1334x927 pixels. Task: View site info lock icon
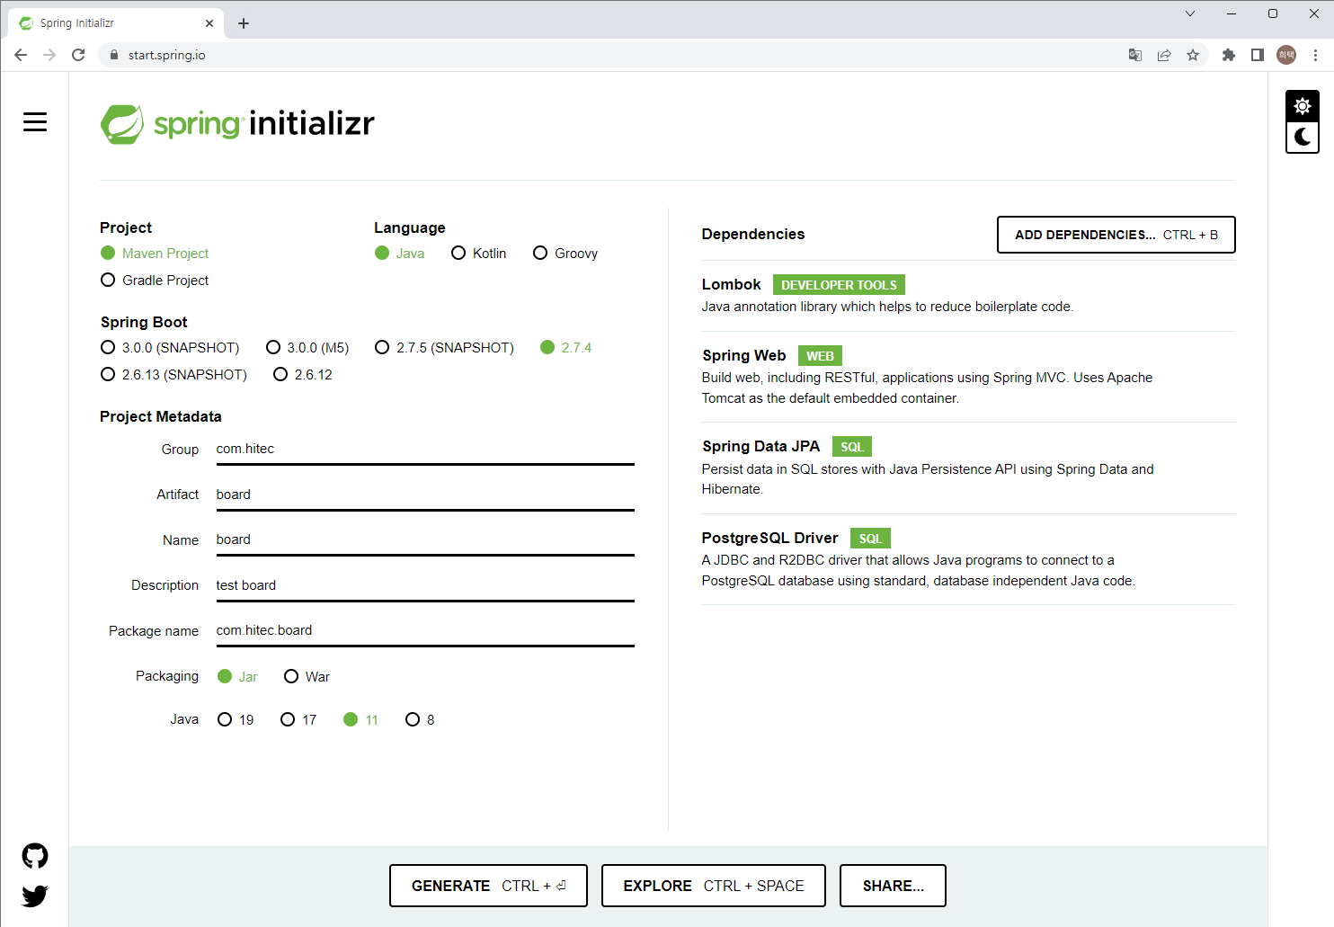click(113, 55)
